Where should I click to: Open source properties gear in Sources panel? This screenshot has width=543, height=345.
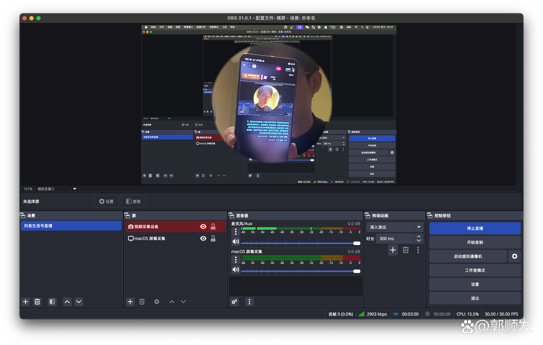click(157, 302)
